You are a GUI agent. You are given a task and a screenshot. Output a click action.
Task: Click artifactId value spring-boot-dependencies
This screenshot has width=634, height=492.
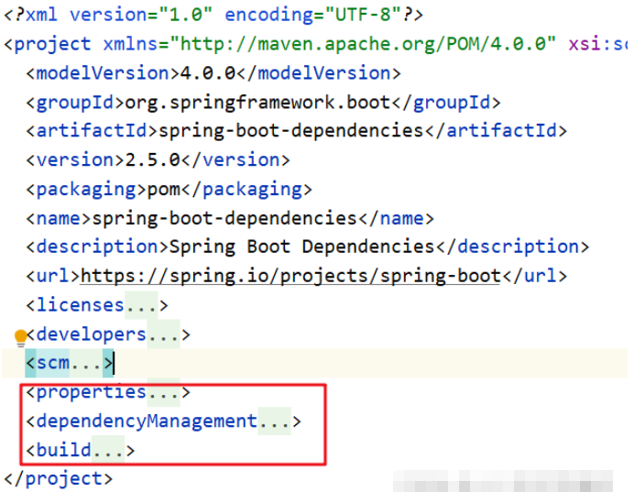point(291,131)
